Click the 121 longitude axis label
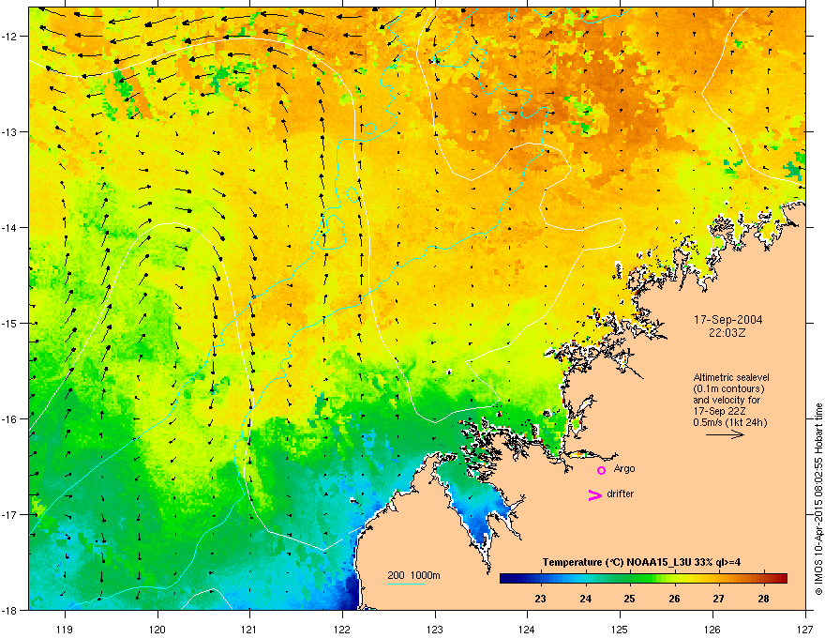The image size is (825, 638). coord(249,629)
